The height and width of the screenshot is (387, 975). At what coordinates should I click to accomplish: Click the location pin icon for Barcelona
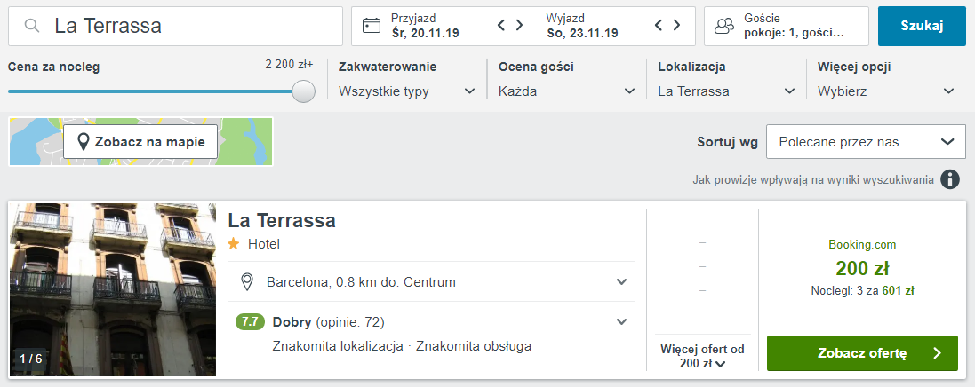(x=248, y=282)
